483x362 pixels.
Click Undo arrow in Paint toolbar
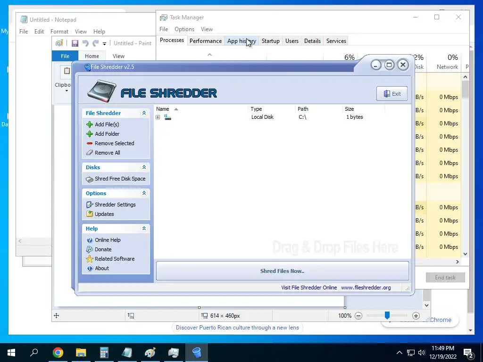click(86, 43)
